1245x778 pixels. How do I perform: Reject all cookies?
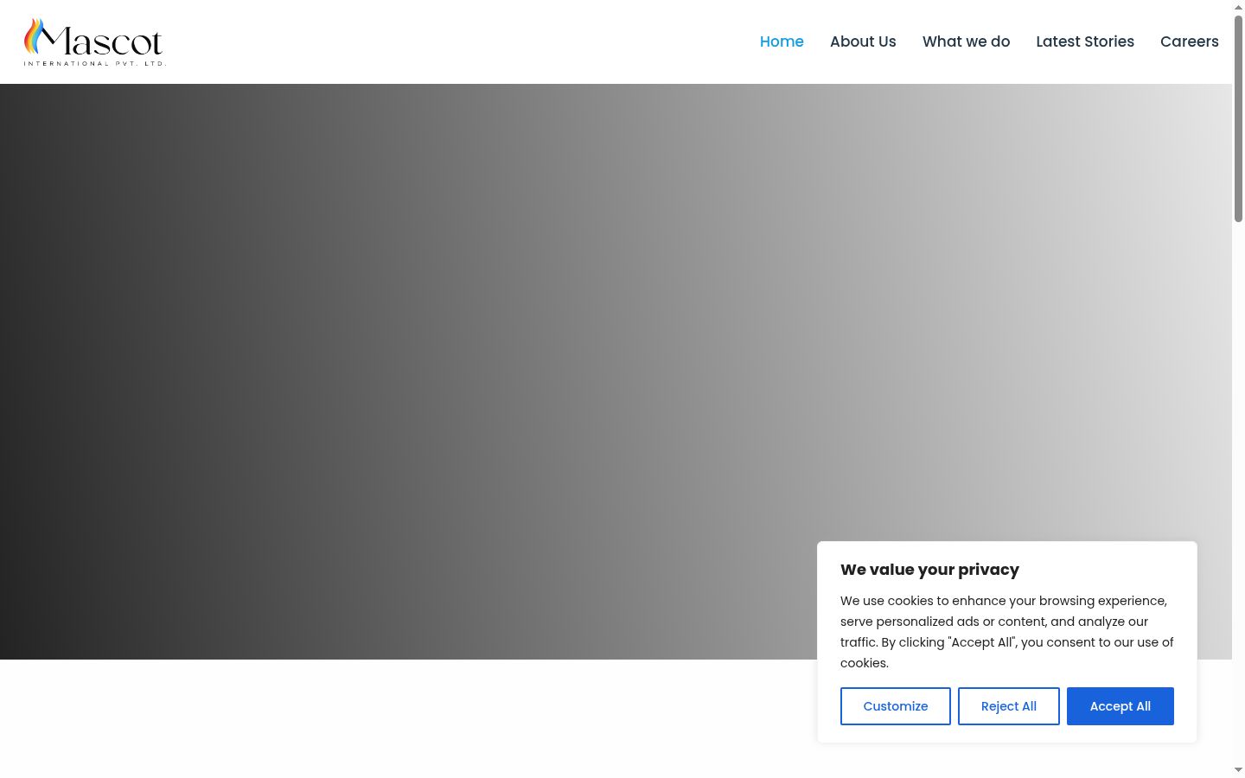[x=1009, y=706]
